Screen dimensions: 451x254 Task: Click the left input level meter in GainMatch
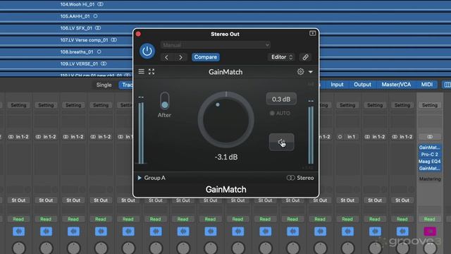click(141, 133)
